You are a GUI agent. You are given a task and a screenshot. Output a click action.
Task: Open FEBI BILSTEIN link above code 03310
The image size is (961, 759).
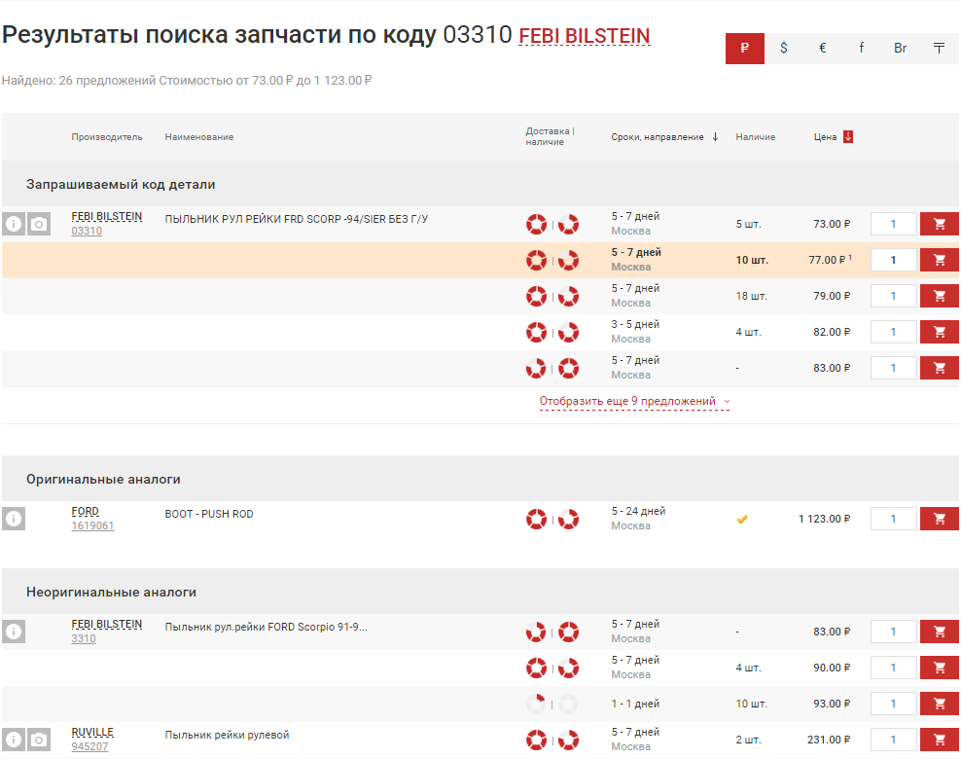coord(107,216)
